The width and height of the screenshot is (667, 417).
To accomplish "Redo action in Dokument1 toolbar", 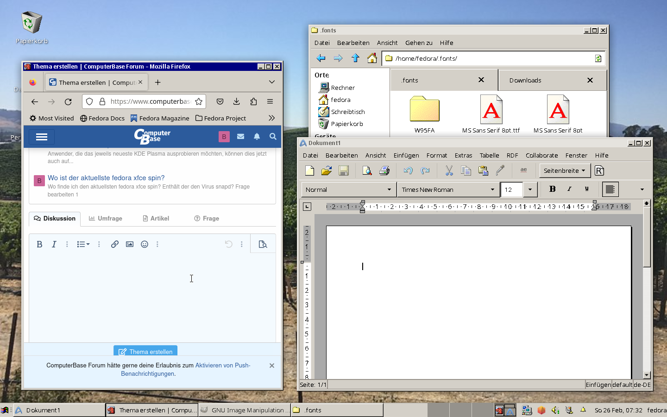I will click(425, 171).
